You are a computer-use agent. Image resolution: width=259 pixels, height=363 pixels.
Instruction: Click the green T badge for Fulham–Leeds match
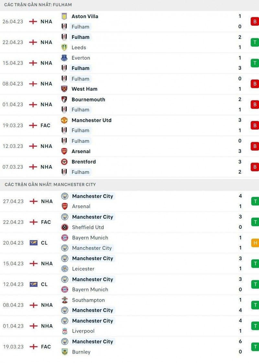(254, 42)
